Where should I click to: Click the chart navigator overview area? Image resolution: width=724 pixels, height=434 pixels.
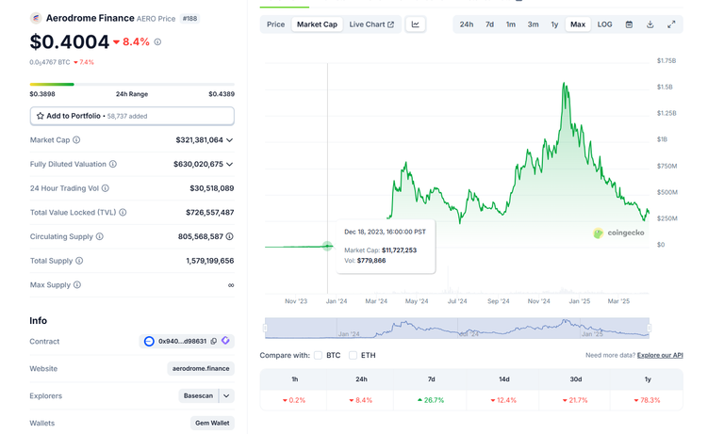pos(457,328)
